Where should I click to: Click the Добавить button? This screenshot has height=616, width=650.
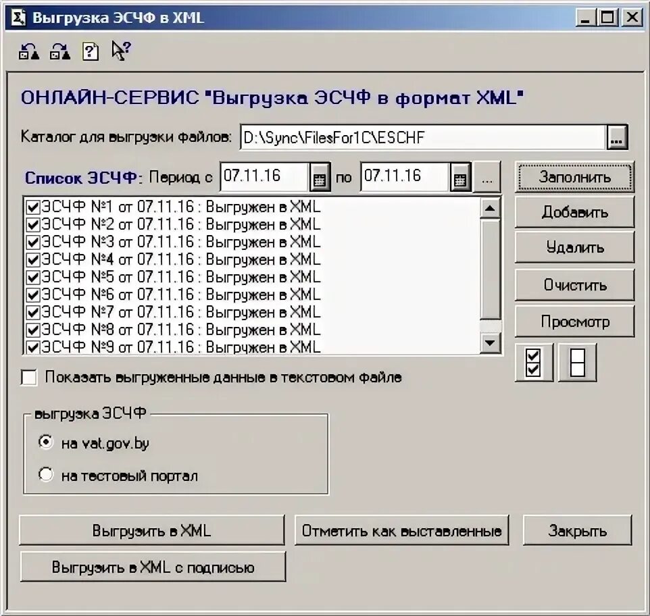click(574, 212)
